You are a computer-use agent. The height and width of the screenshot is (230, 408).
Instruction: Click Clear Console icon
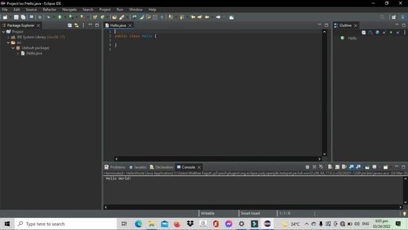(330, 167)
